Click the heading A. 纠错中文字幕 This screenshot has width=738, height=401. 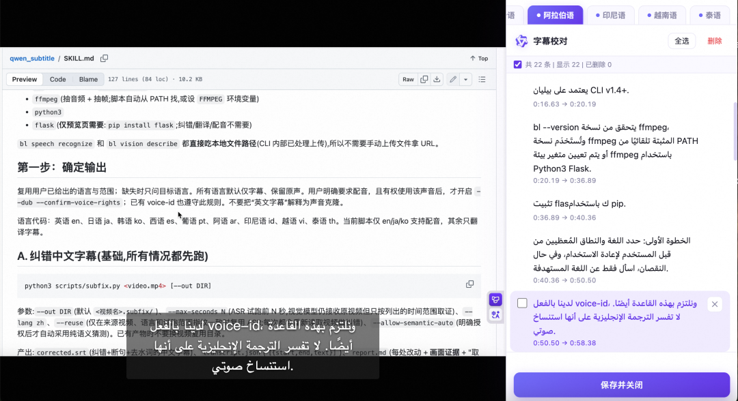click(113, 256)
